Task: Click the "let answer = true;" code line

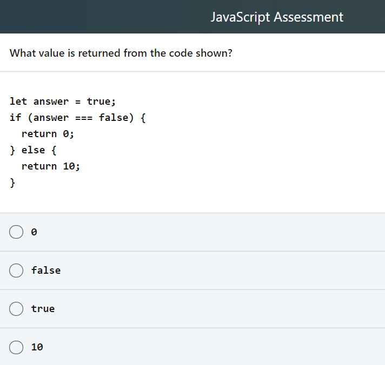Action: [63, 102]
